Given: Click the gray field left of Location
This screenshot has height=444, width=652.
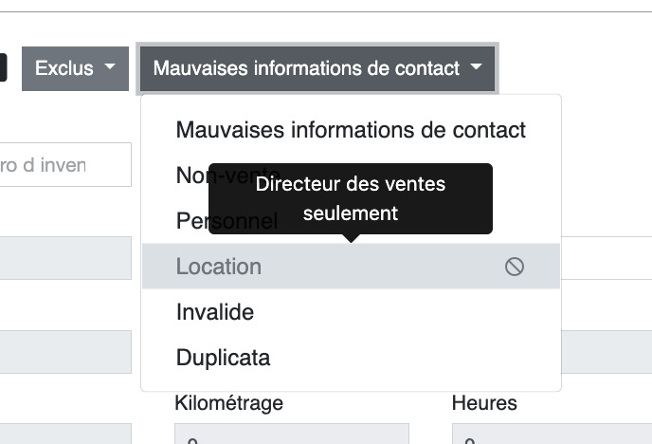Looking at the screenshot, I should tap(65, 258).
